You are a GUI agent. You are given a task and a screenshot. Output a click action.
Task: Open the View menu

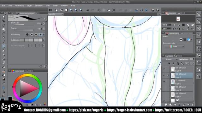pos(48,6)
